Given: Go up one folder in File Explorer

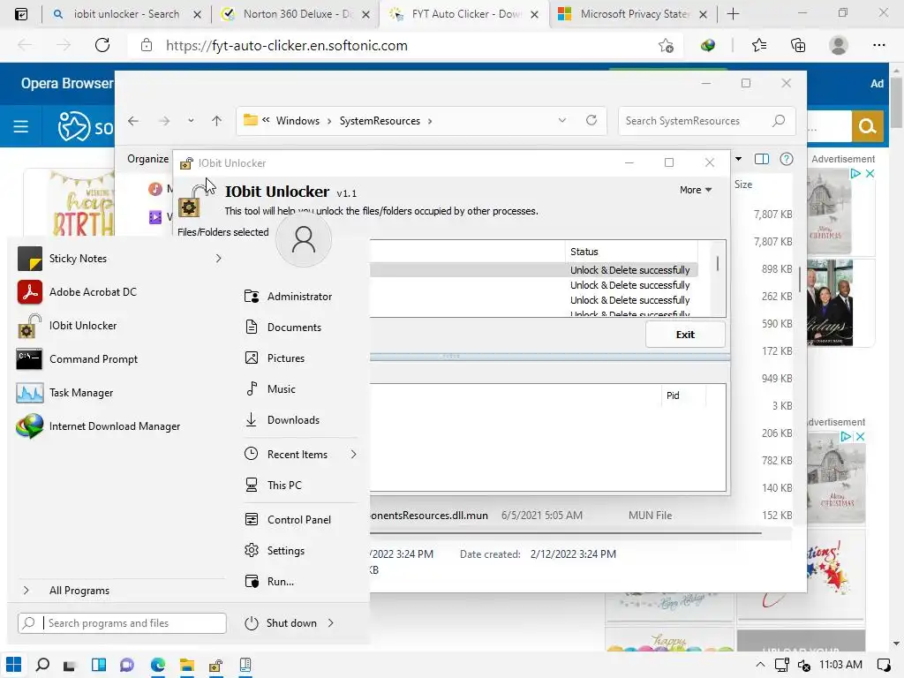Looking at the screenshot, I should pyautogui.click(x=217, y=121).
